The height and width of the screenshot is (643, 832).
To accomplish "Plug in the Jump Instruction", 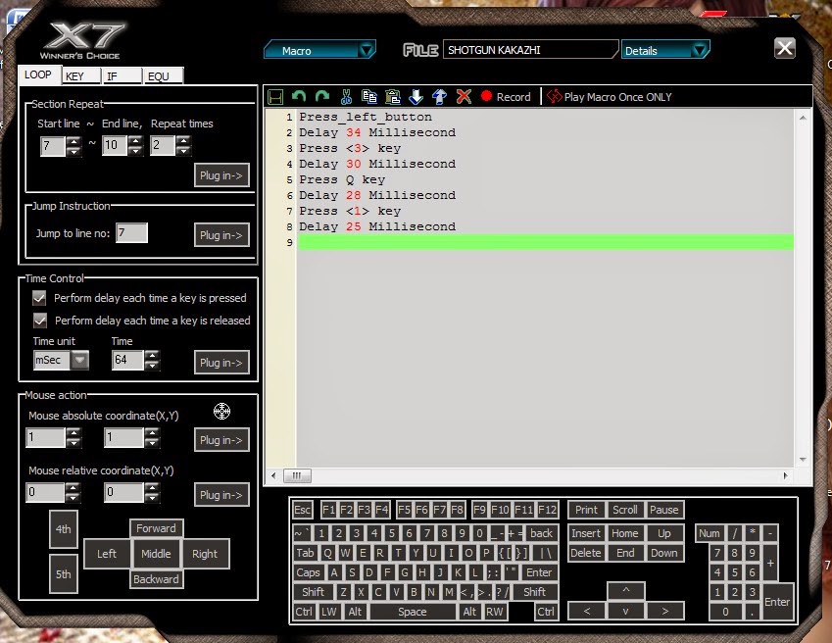I will click(220, 234).
